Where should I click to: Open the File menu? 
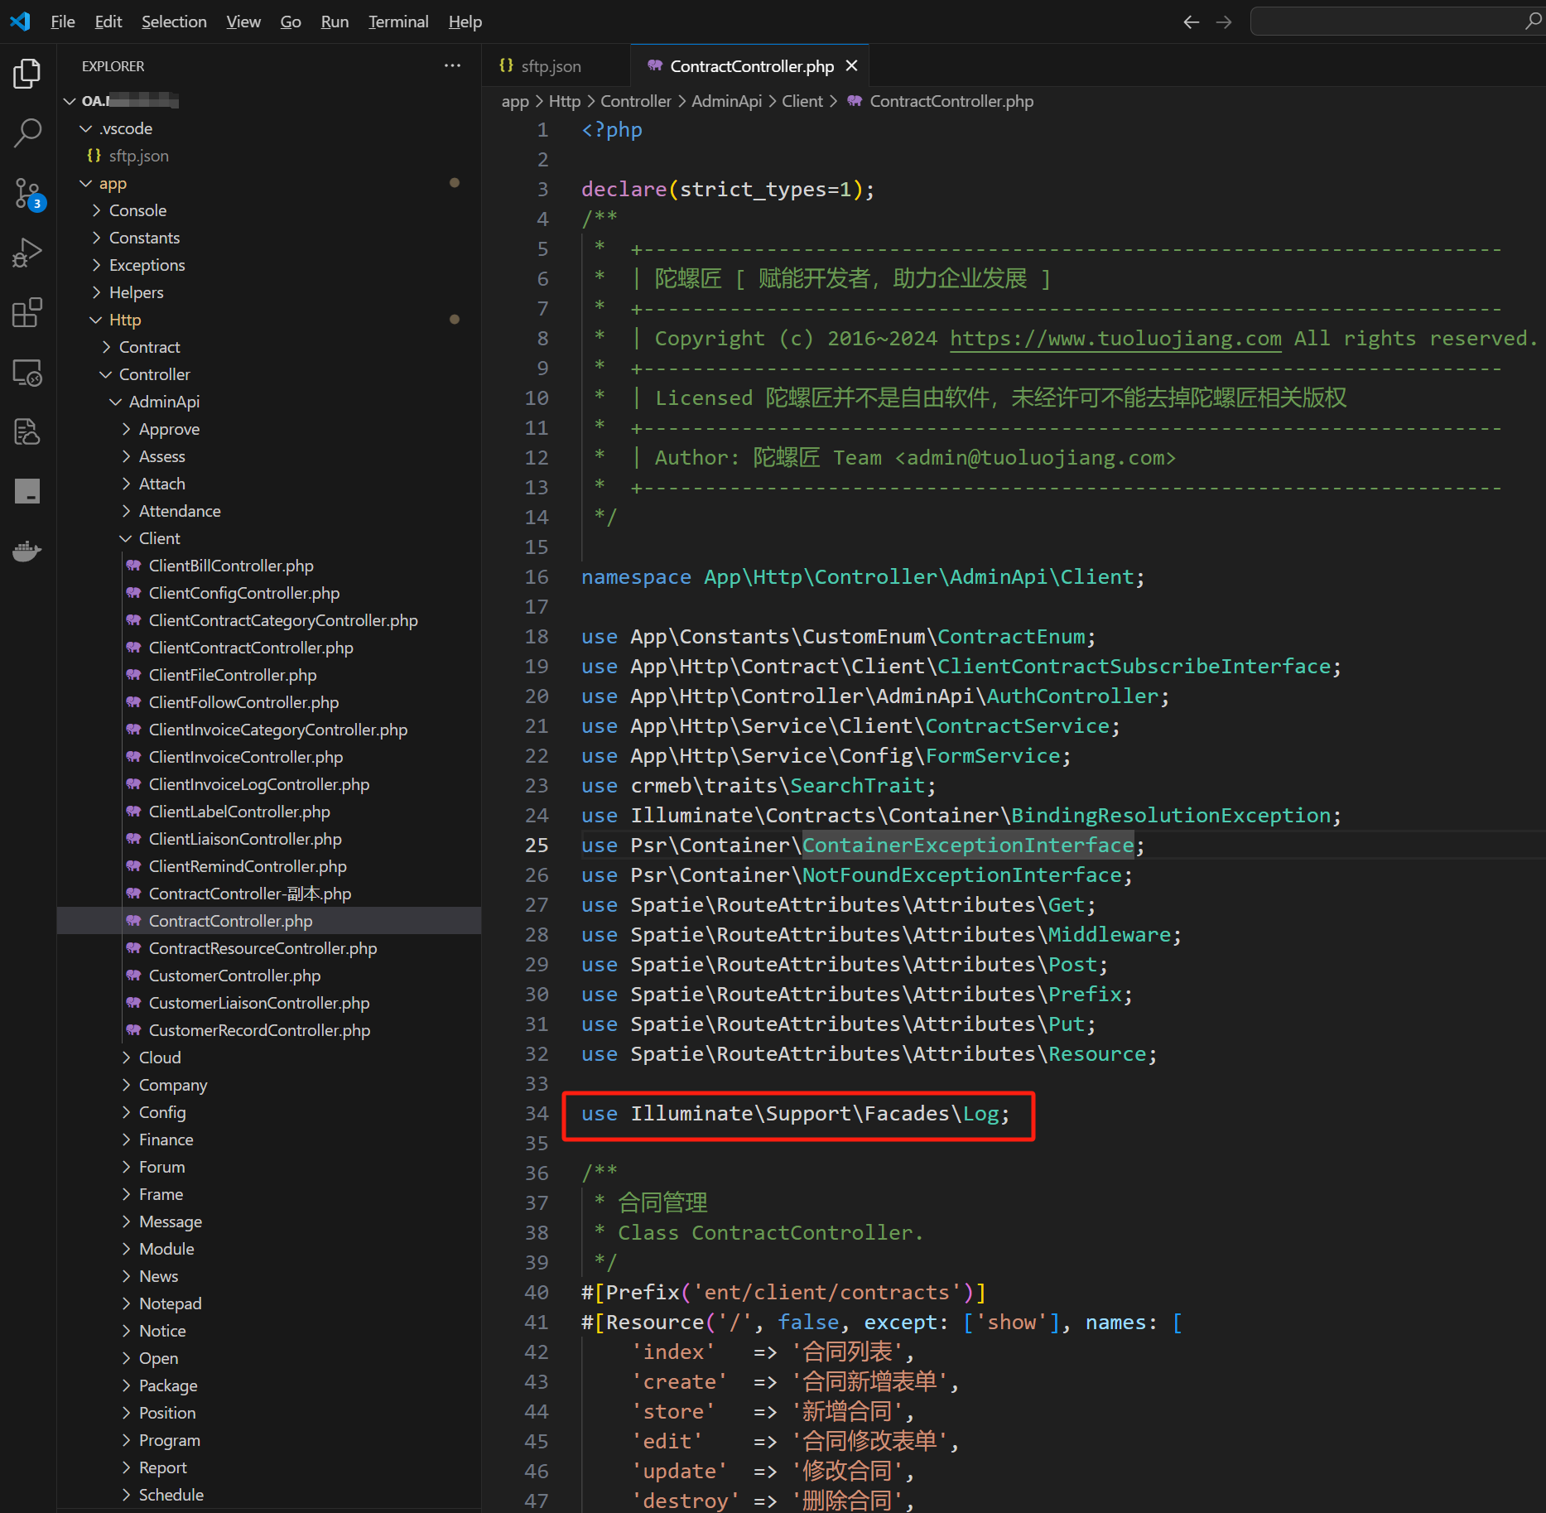click(x=63, y=22)
